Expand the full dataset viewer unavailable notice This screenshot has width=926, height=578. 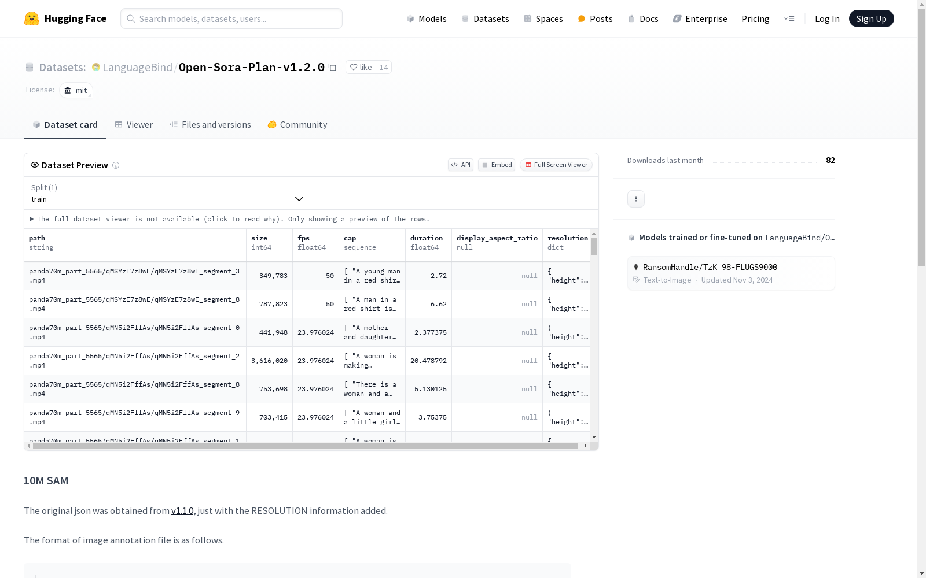(230, 219)
